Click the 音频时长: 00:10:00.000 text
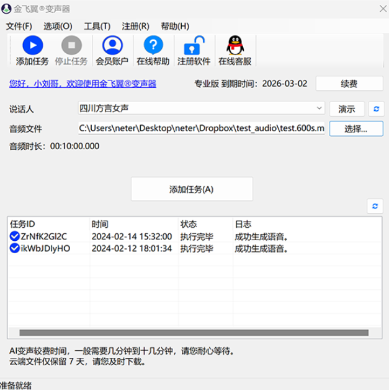This screenshot has height=390, width=389. [55, 146]
